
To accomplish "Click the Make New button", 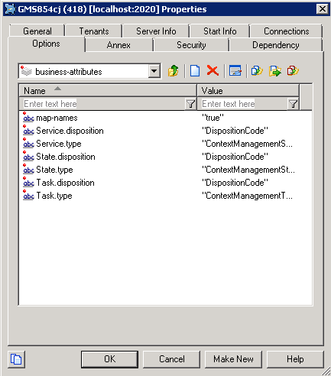I will pos(233,359).
